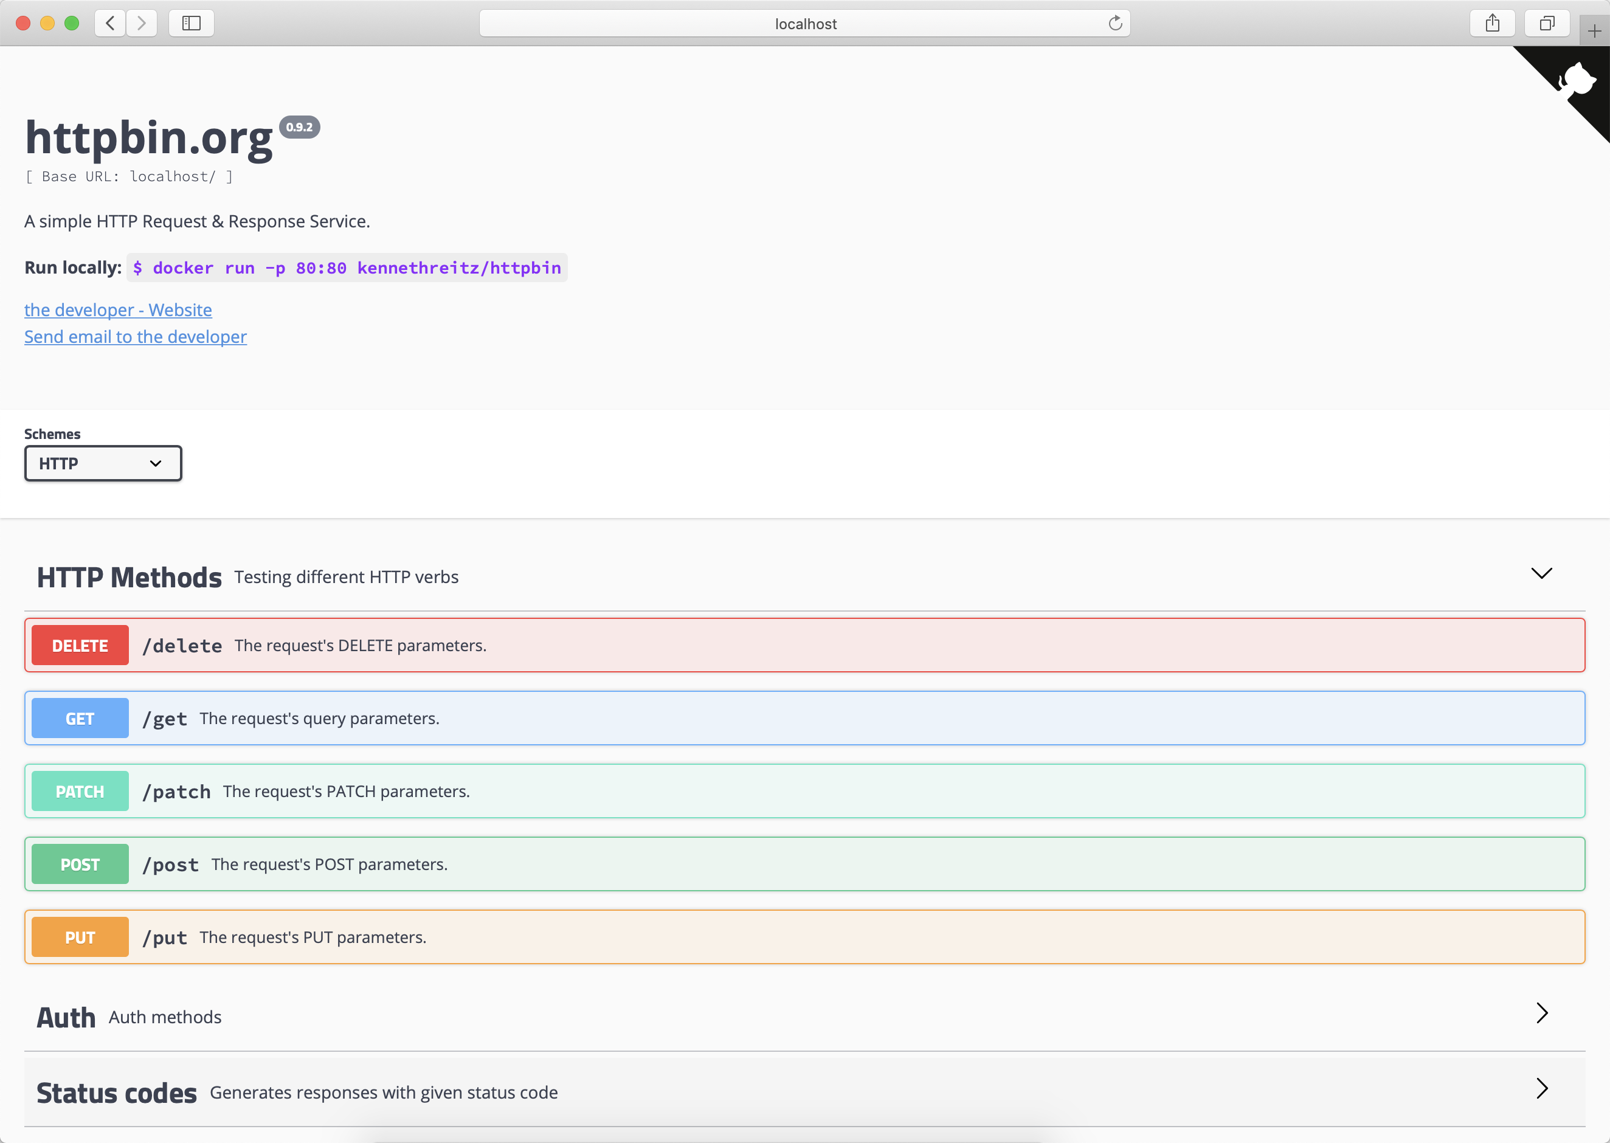The height and width of the screenshot is (1143, 1610).
Task: Open a new browser tab
Action: tap(1593, 31)
